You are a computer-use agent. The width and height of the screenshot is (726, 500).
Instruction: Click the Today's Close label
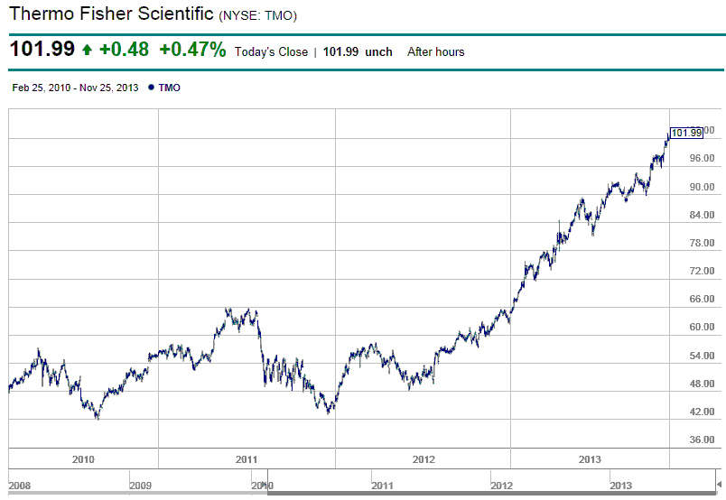pyautogui.click(x=271, y=51)
